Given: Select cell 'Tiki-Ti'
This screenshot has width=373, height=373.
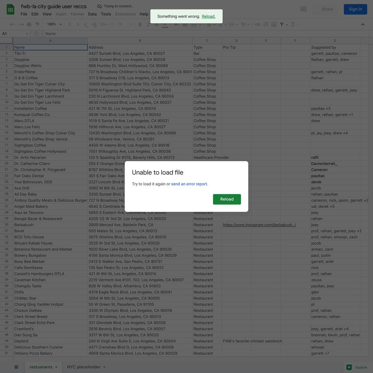Looking at the screenshot, I should pyautogui.click(x=50, y=53).
